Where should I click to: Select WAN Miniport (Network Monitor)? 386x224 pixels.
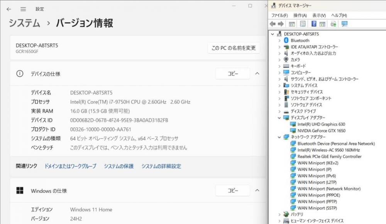[329, 188]
